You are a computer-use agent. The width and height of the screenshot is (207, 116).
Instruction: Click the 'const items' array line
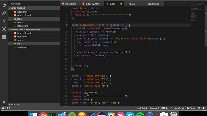click(x=96, y=103)
